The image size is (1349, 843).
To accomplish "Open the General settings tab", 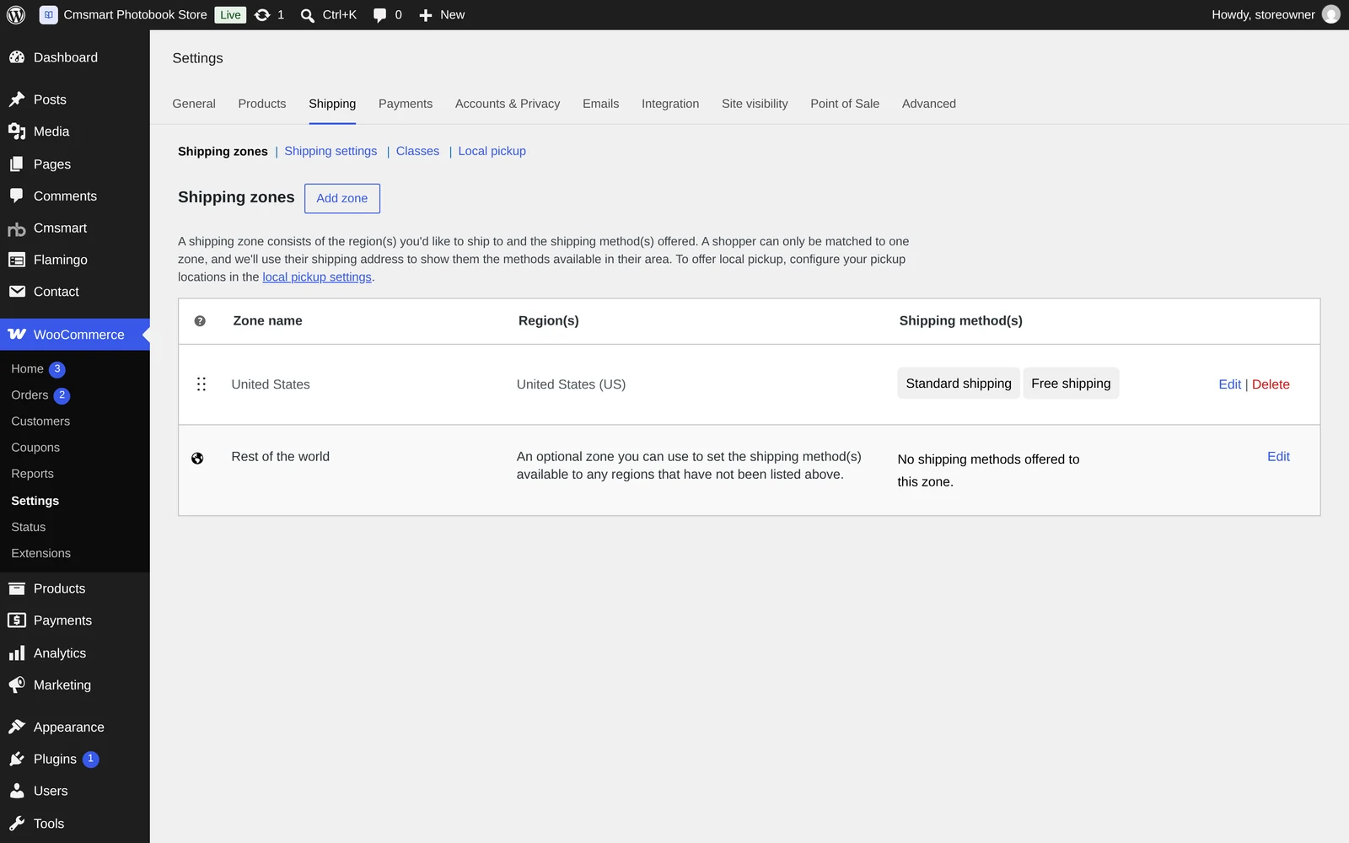I will 194,104.
